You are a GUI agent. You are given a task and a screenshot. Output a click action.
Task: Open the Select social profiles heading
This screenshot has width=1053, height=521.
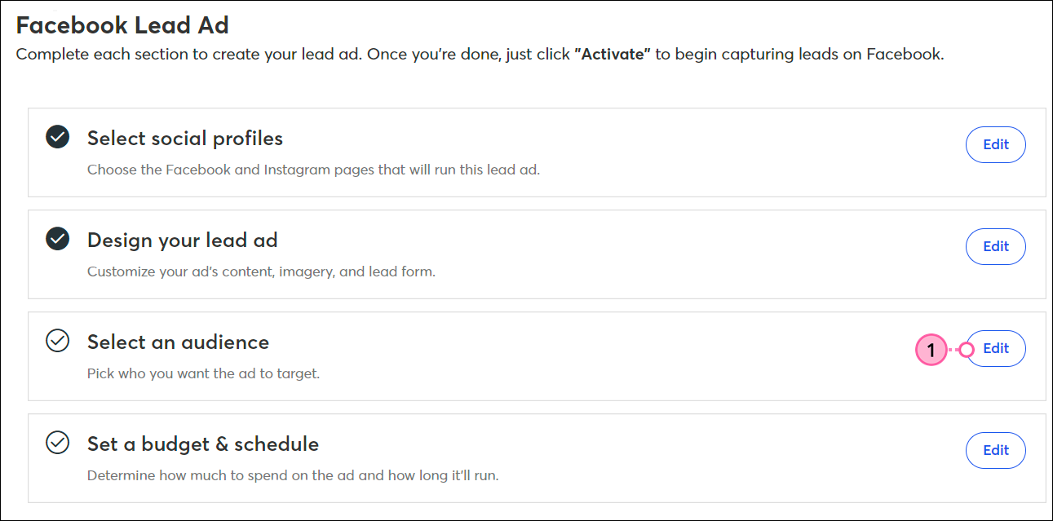tap(185, 139)
